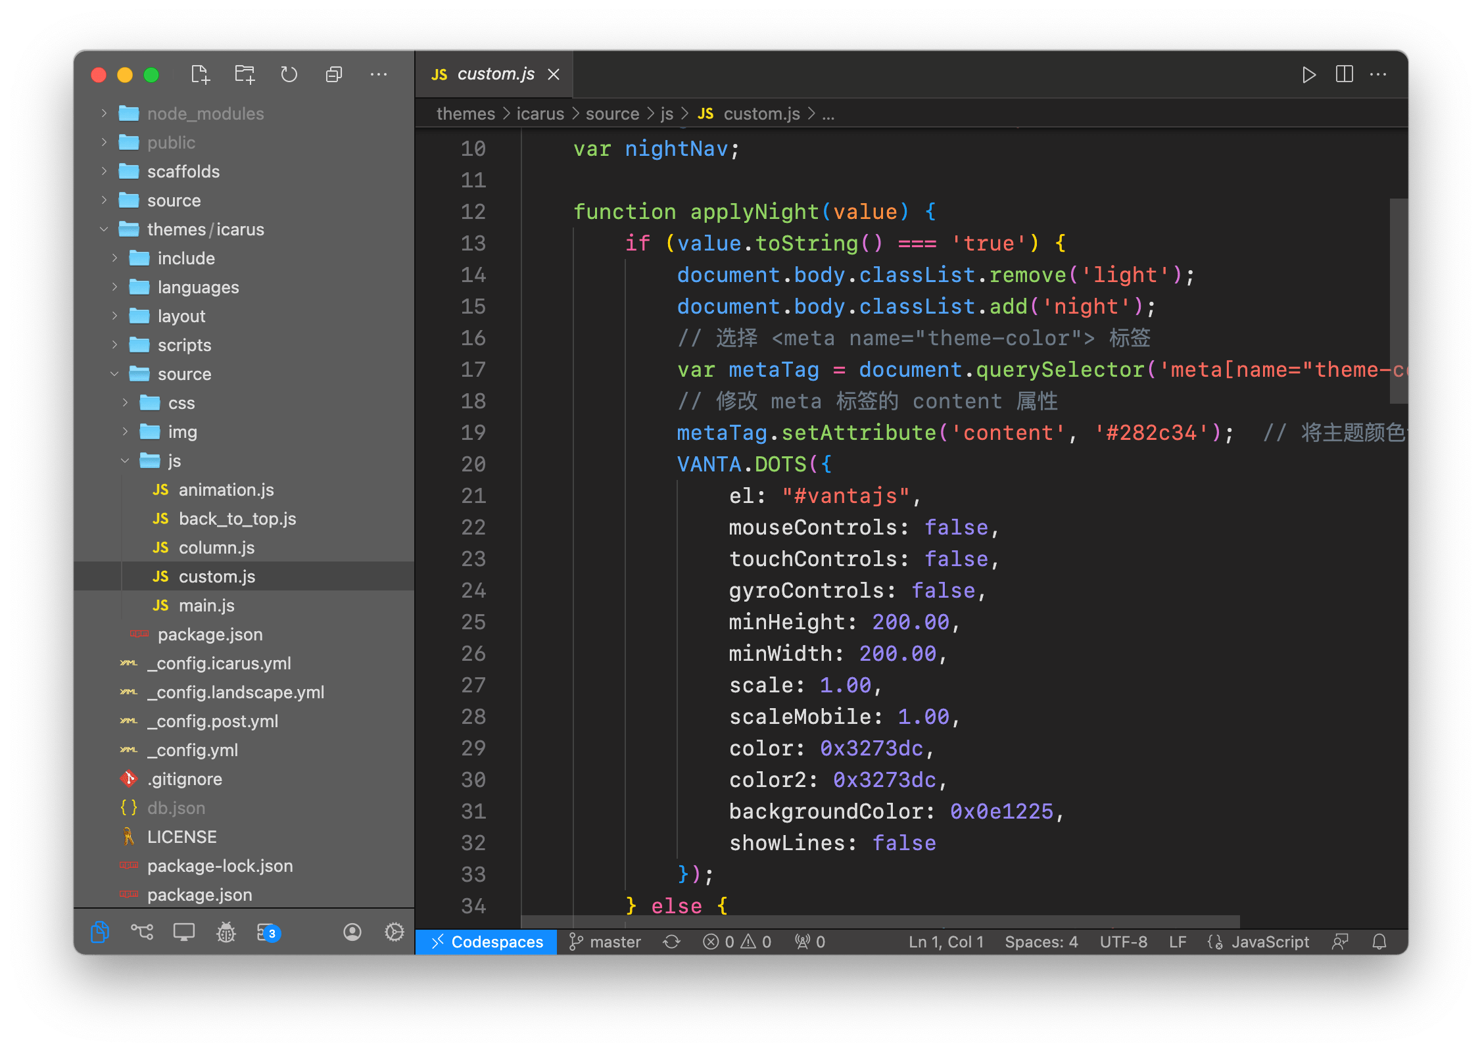This screenshot has height=1052, width=1482.
Task: Expand the public folder
Action: [x=244, y=143]
